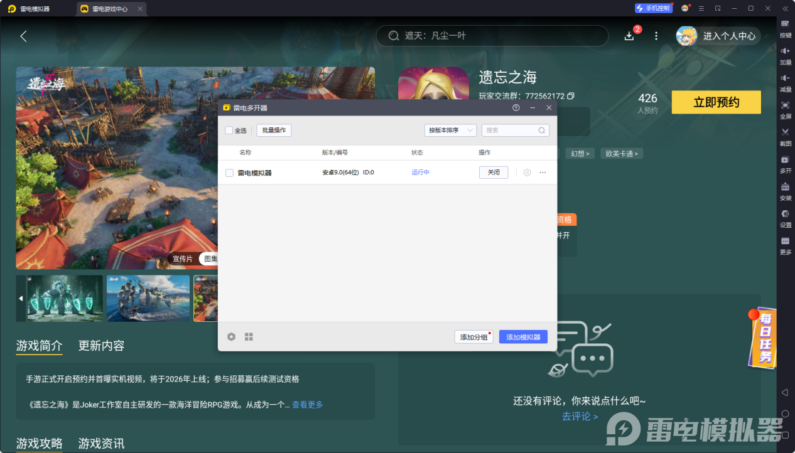Show 更多 more sidebar tools
Viewport: 795px width, 453px height.
point(785,245)
